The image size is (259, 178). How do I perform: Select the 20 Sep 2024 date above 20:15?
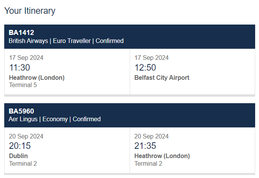tap(26, 137)
